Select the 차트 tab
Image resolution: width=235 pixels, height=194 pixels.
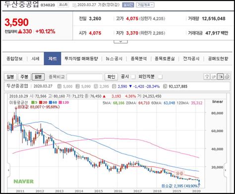pos(53,58)
